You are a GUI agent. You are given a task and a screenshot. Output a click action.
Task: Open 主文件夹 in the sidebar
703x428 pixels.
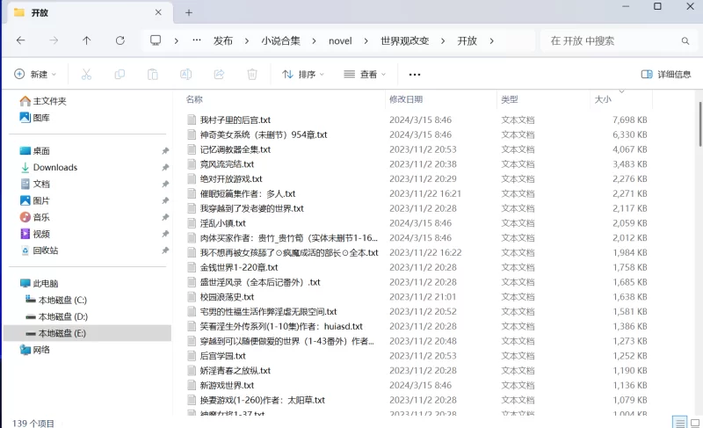click(x=43, y=101)
